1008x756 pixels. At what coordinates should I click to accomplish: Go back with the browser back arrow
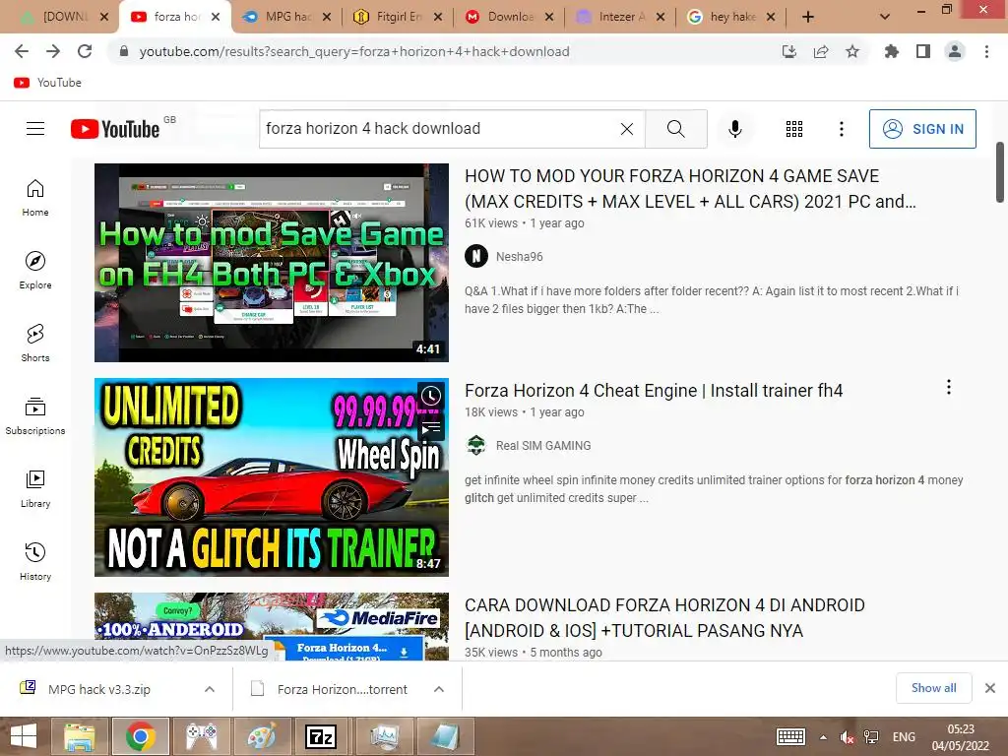pos(22,51)
